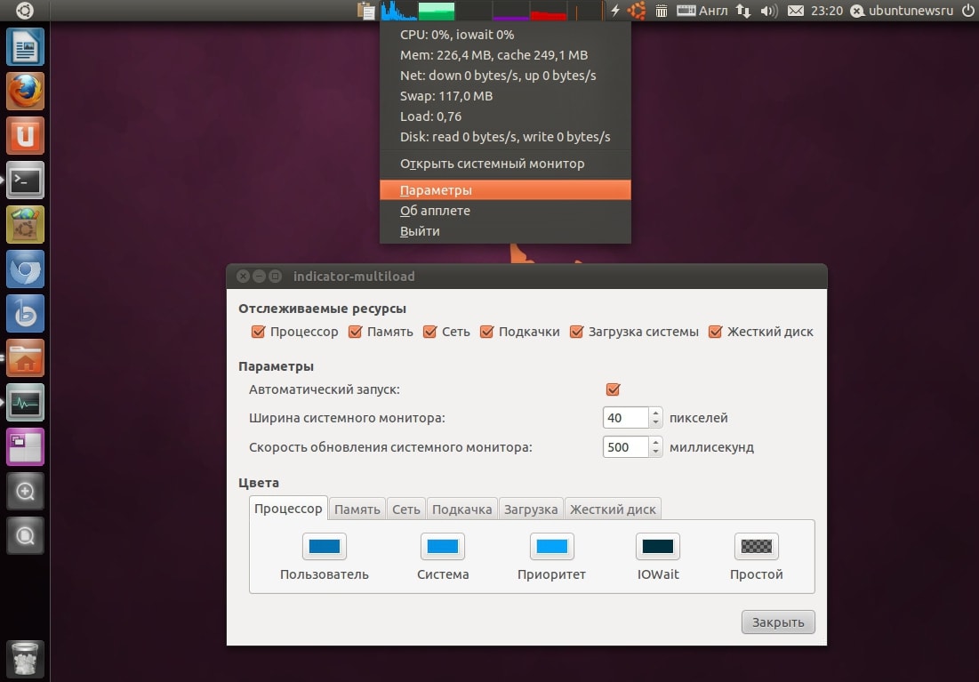The image size is (979, 682).
Task: Open the power lightning indicator
Action: (615, 11)
